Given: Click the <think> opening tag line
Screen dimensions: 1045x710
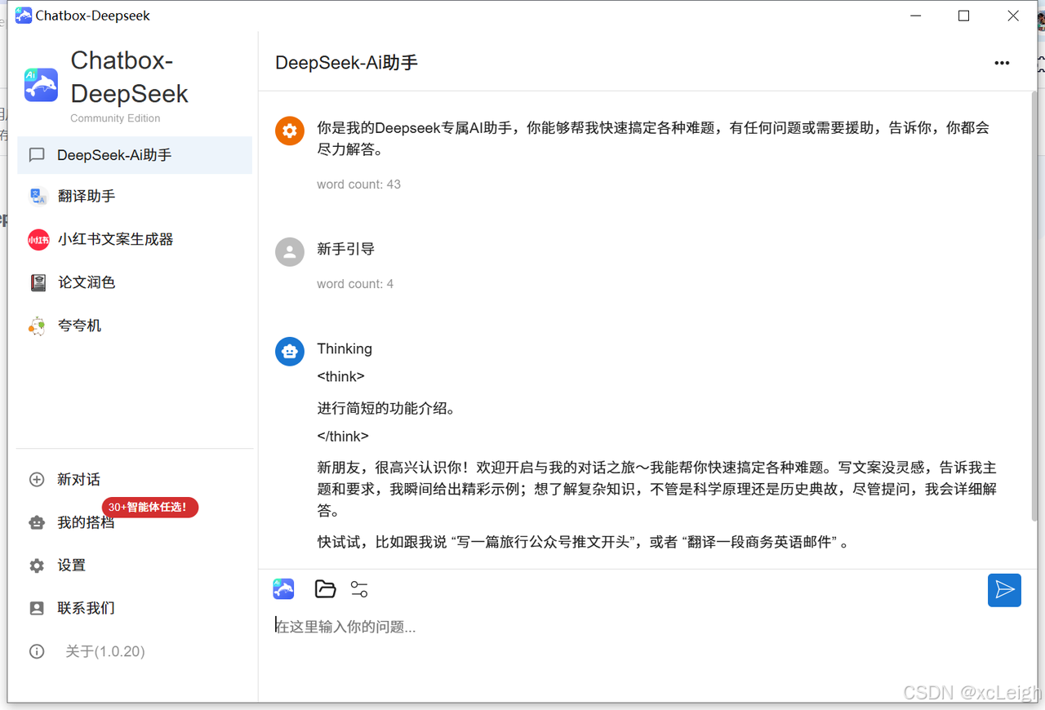Looking at the screenshot, I should 341,376.
